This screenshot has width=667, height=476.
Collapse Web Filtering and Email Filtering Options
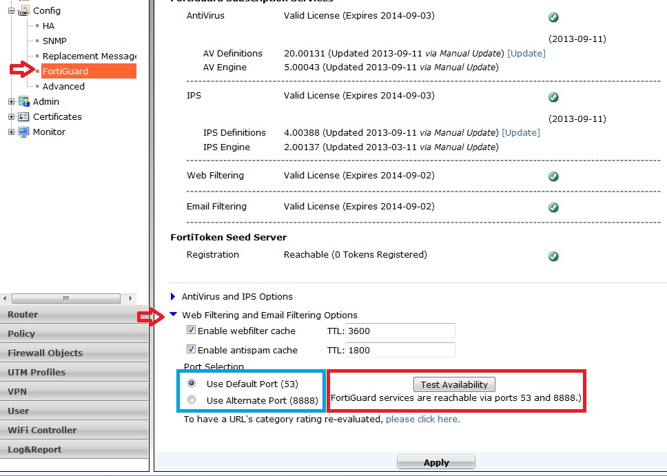point(173,314)
